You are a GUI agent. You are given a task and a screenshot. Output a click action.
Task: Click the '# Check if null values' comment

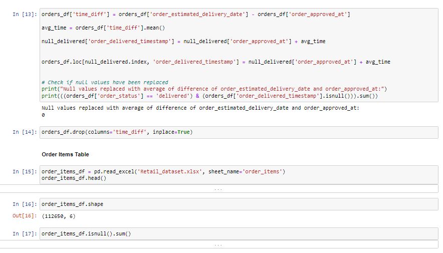point(105,82)
